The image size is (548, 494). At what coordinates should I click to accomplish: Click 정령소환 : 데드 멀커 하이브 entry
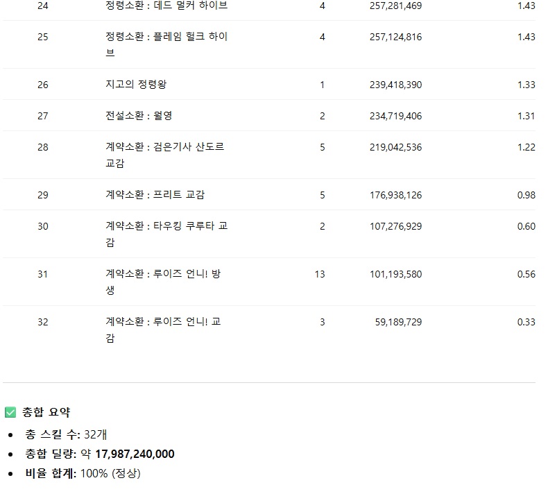166,6
